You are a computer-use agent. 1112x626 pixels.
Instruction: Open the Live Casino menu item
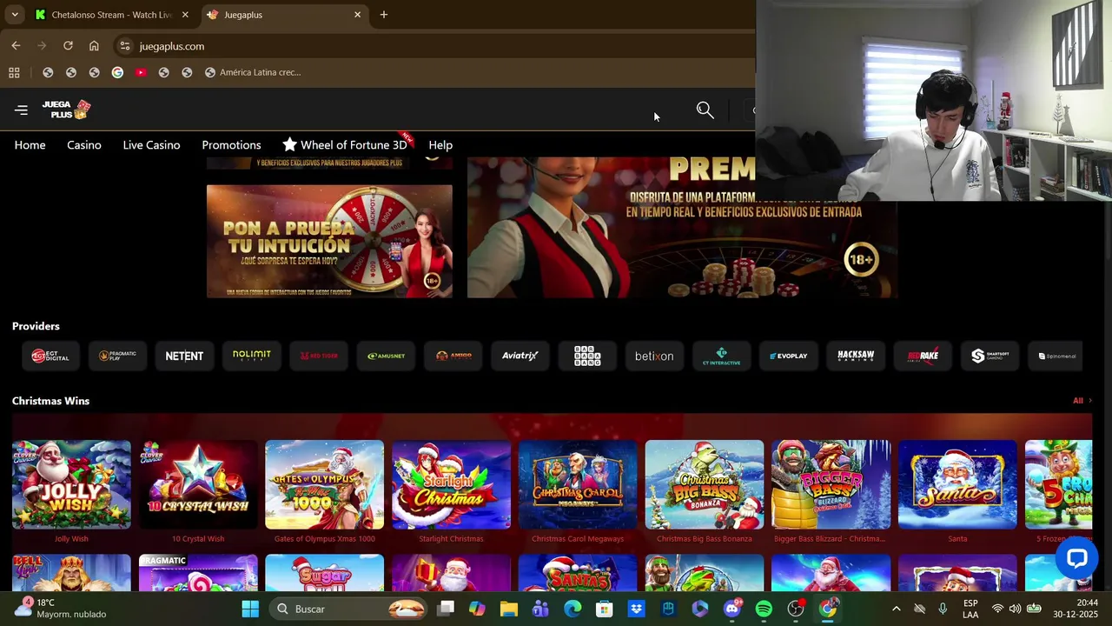[151, 145]
